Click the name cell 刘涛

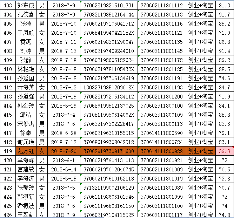click(26, 51)
